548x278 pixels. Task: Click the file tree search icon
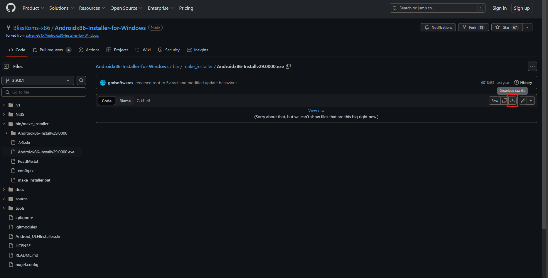[81, 80]
